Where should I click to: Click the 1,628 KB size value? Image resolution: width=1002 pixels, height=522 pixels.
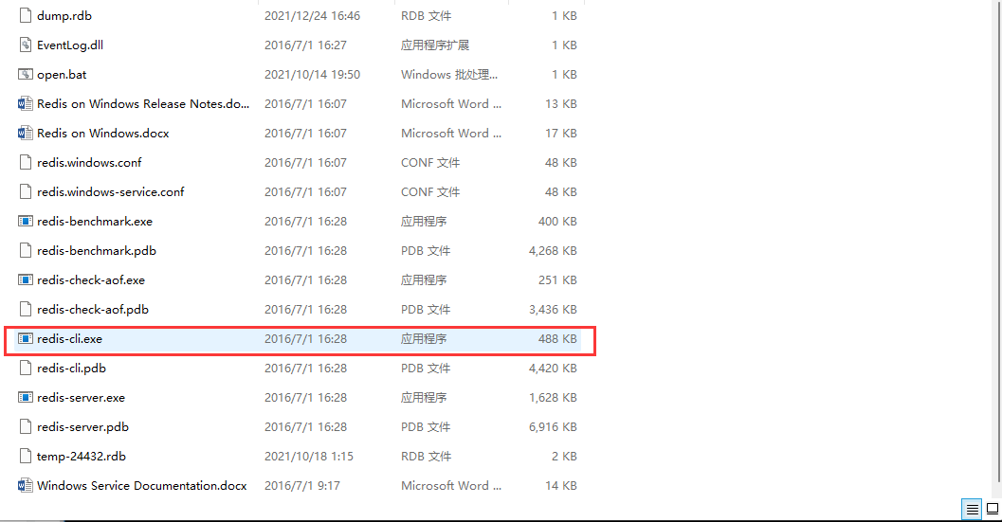click(553, 397)
